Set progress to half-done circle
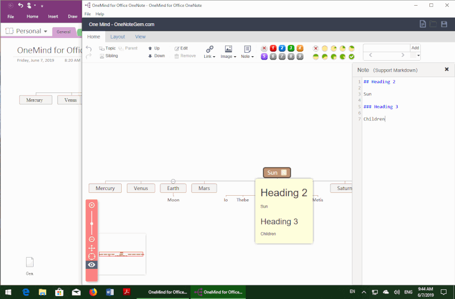This screenshot has width=455, height=299. pyautogui.click(x=316, y=57)
